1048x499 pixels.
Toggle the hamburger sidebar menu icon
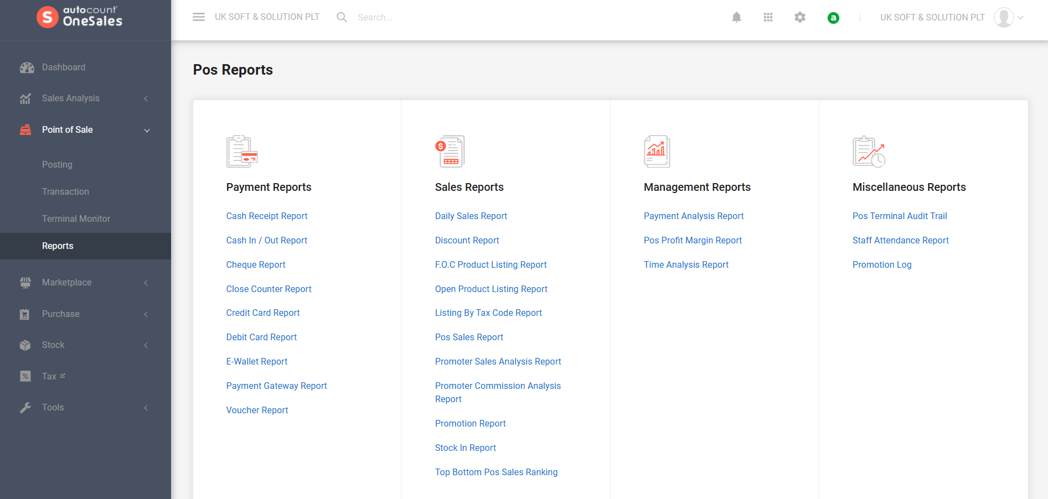pos(199,17)
